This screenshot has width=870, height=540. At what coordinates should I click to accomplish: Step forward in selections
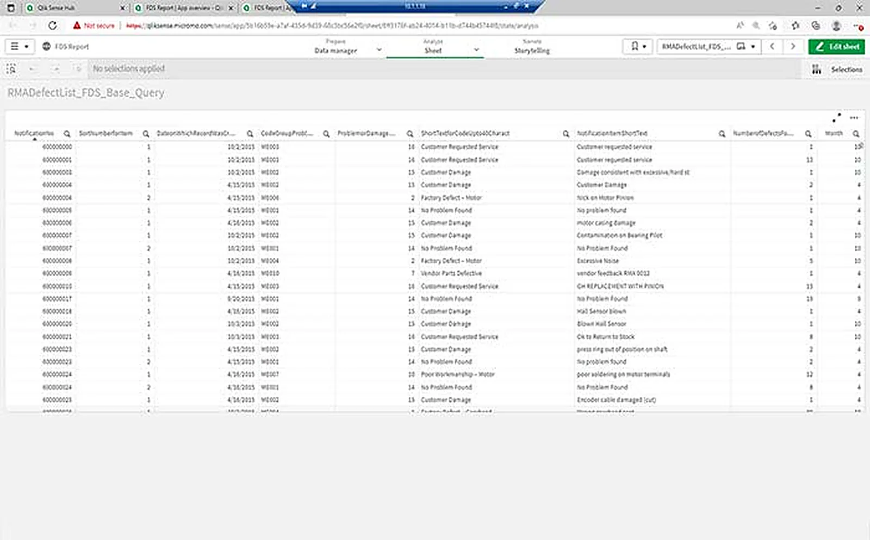coord(56,69)
